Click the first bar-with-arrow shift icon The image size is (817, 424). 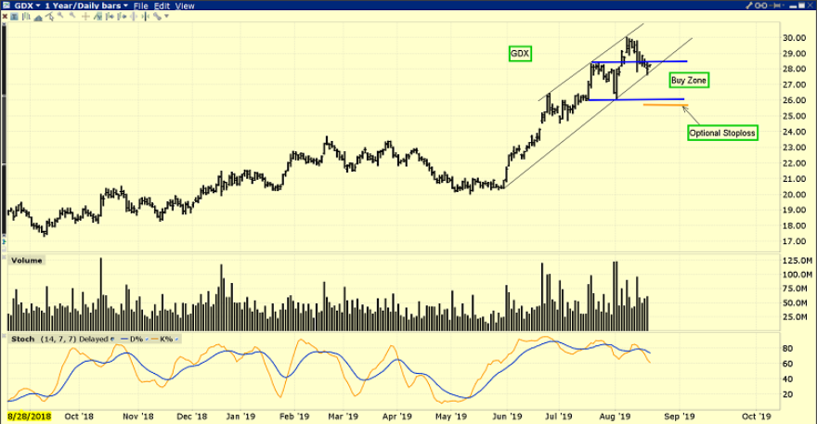pyautogui.click(x=110, y=16)
